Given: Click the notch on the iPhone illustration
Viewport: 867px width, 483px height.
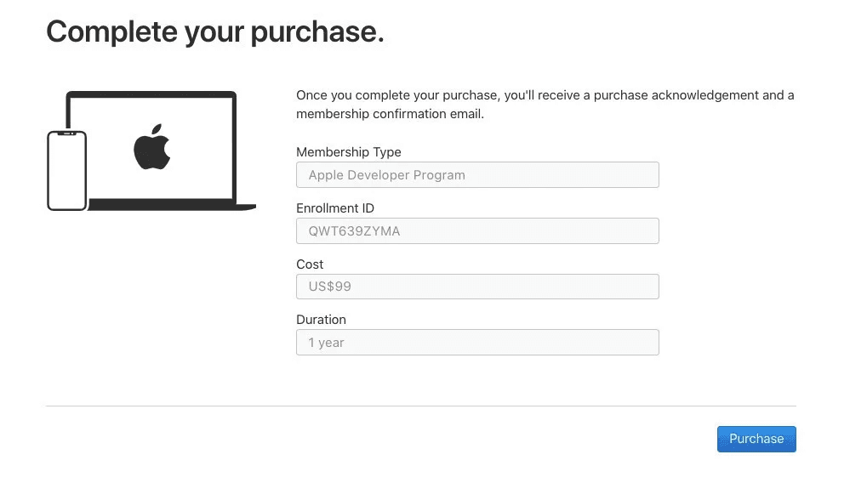Looking at the screenshot, I should coord(66,134).
